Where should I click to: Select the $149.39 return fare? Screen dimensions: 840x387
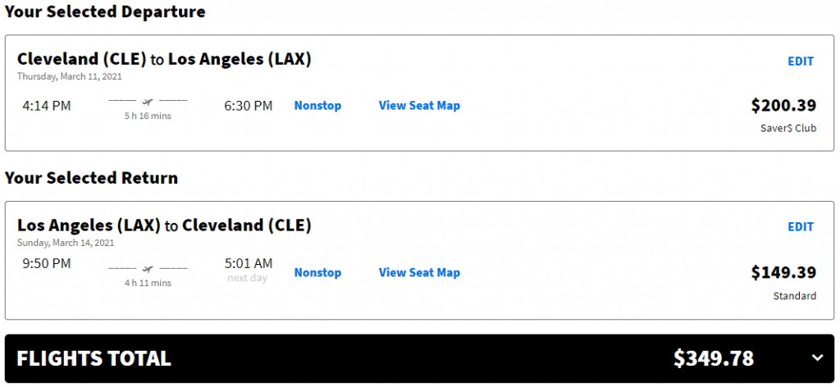click(x=783, y=272)
